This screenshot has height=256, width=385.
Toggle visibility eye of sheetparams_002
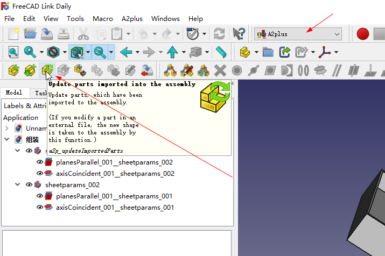pos(29,184)
